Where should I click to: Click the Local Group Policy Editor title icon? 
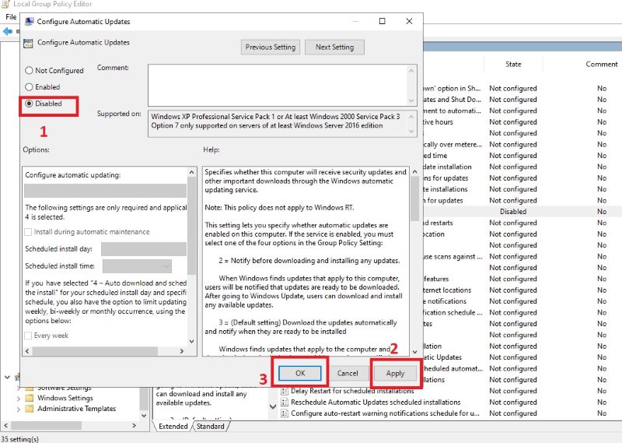(5, 4)
